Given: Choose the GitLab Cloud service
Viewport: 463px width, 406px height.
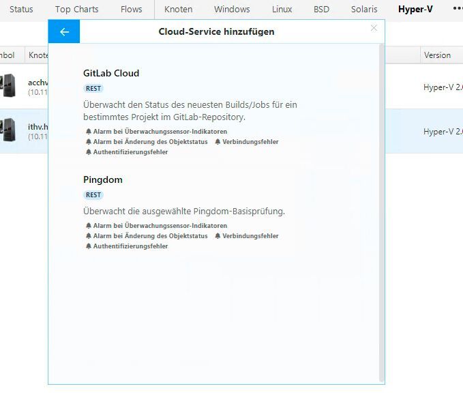Looking at the screenshot, I should click(111, 73).
